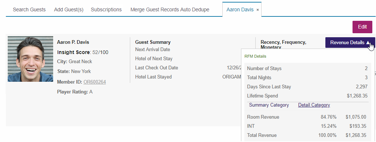The height and width of the screenshot is (142, 376).
Task: Select the Room Revenue row
Action: click(x=307, y=117)
